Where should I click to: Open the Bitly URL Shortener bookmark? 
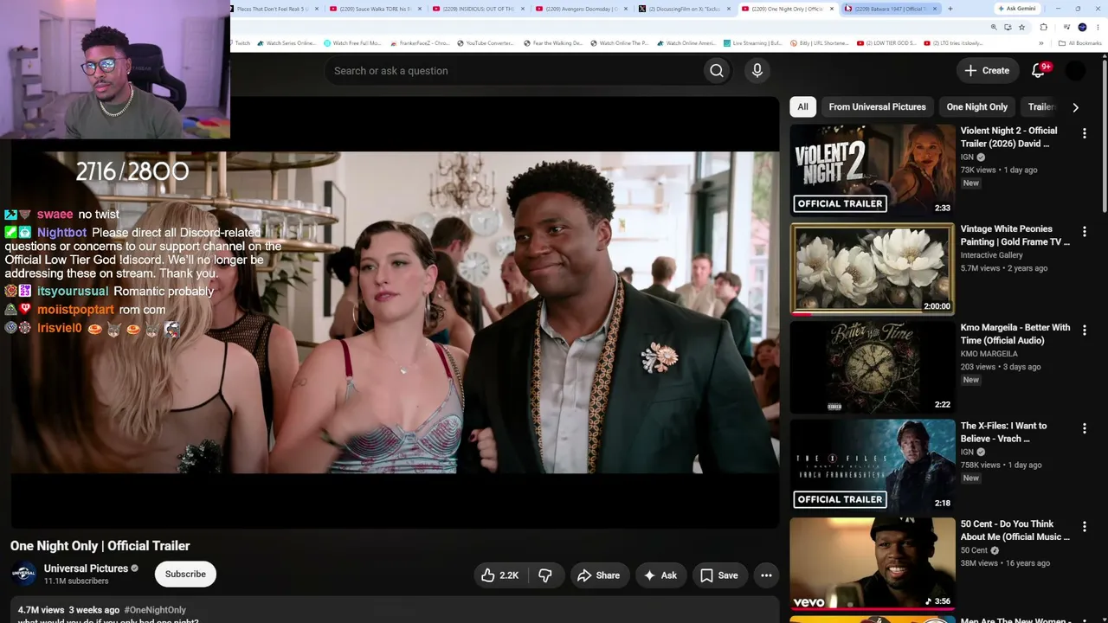[x=819, y=43]
